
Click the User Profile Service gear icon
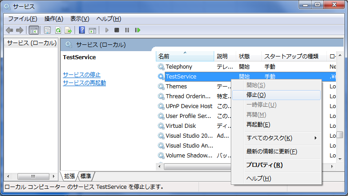coord(161,116)
